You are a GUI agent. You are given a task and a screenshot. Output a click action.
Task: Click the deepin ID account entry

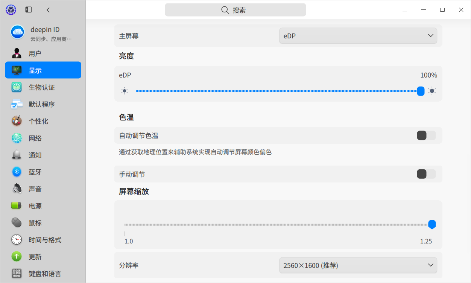tap(43, 32)
